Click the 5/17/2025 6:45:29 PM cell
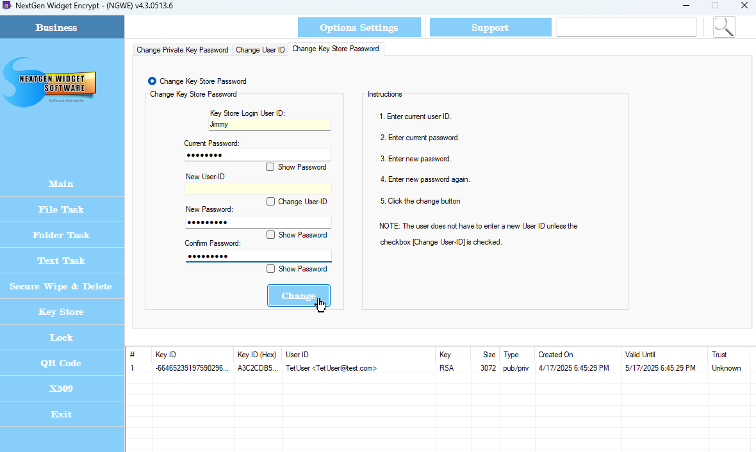Image resolution: width=756 pixels, height=452 pixels. [x=665, y=368]
